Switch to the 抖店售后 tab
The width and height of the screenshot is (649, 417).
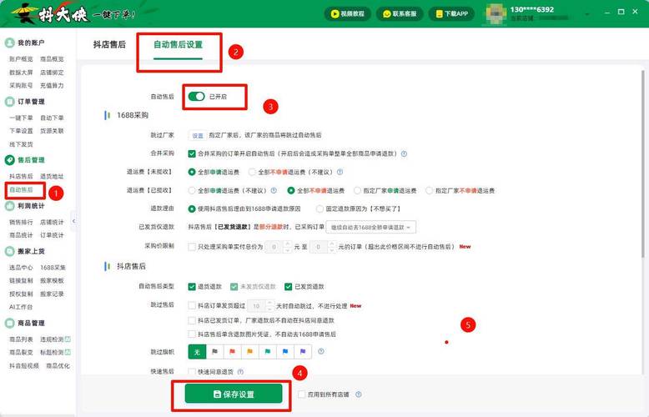pos(109,44)
